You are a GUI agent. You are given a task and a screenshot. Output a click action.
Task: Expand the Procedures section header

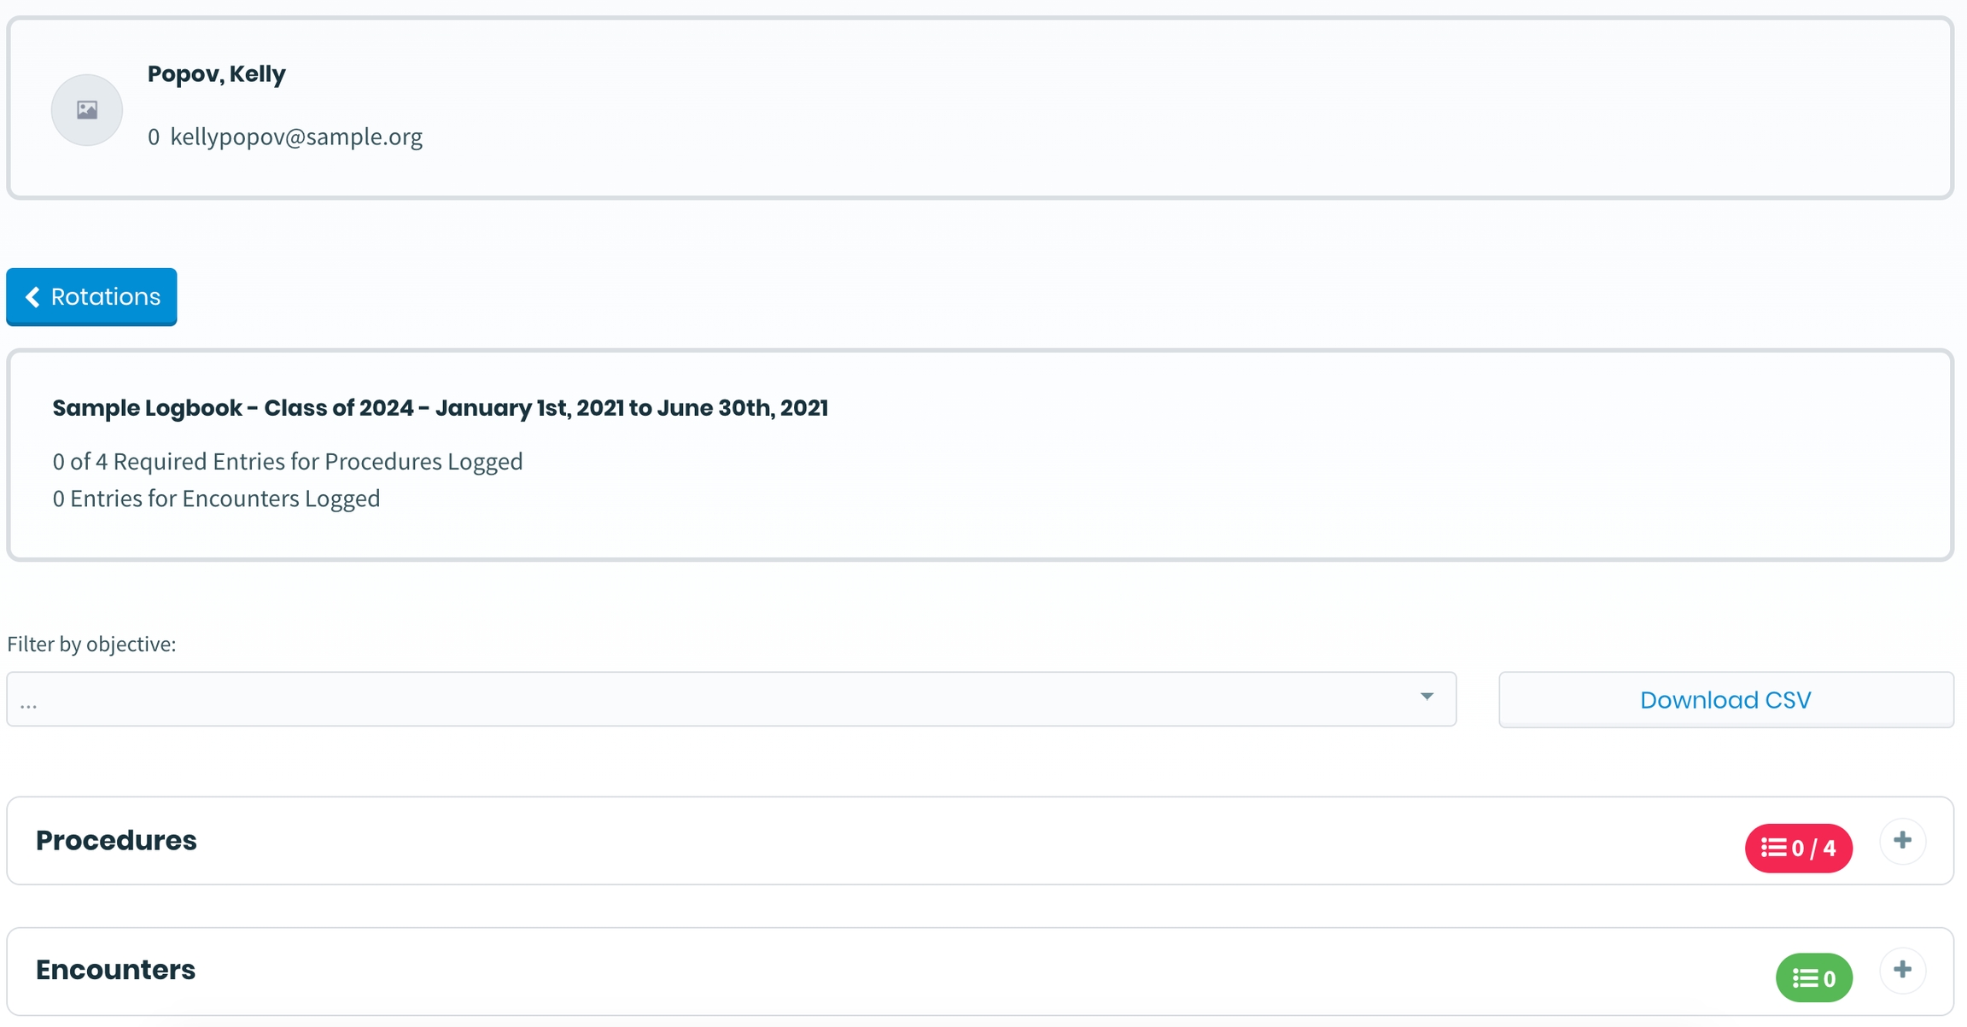117,841
